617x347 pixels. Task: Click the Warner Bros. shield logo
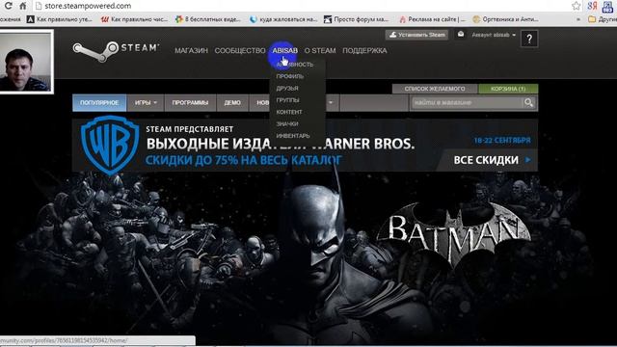[110, 146]
